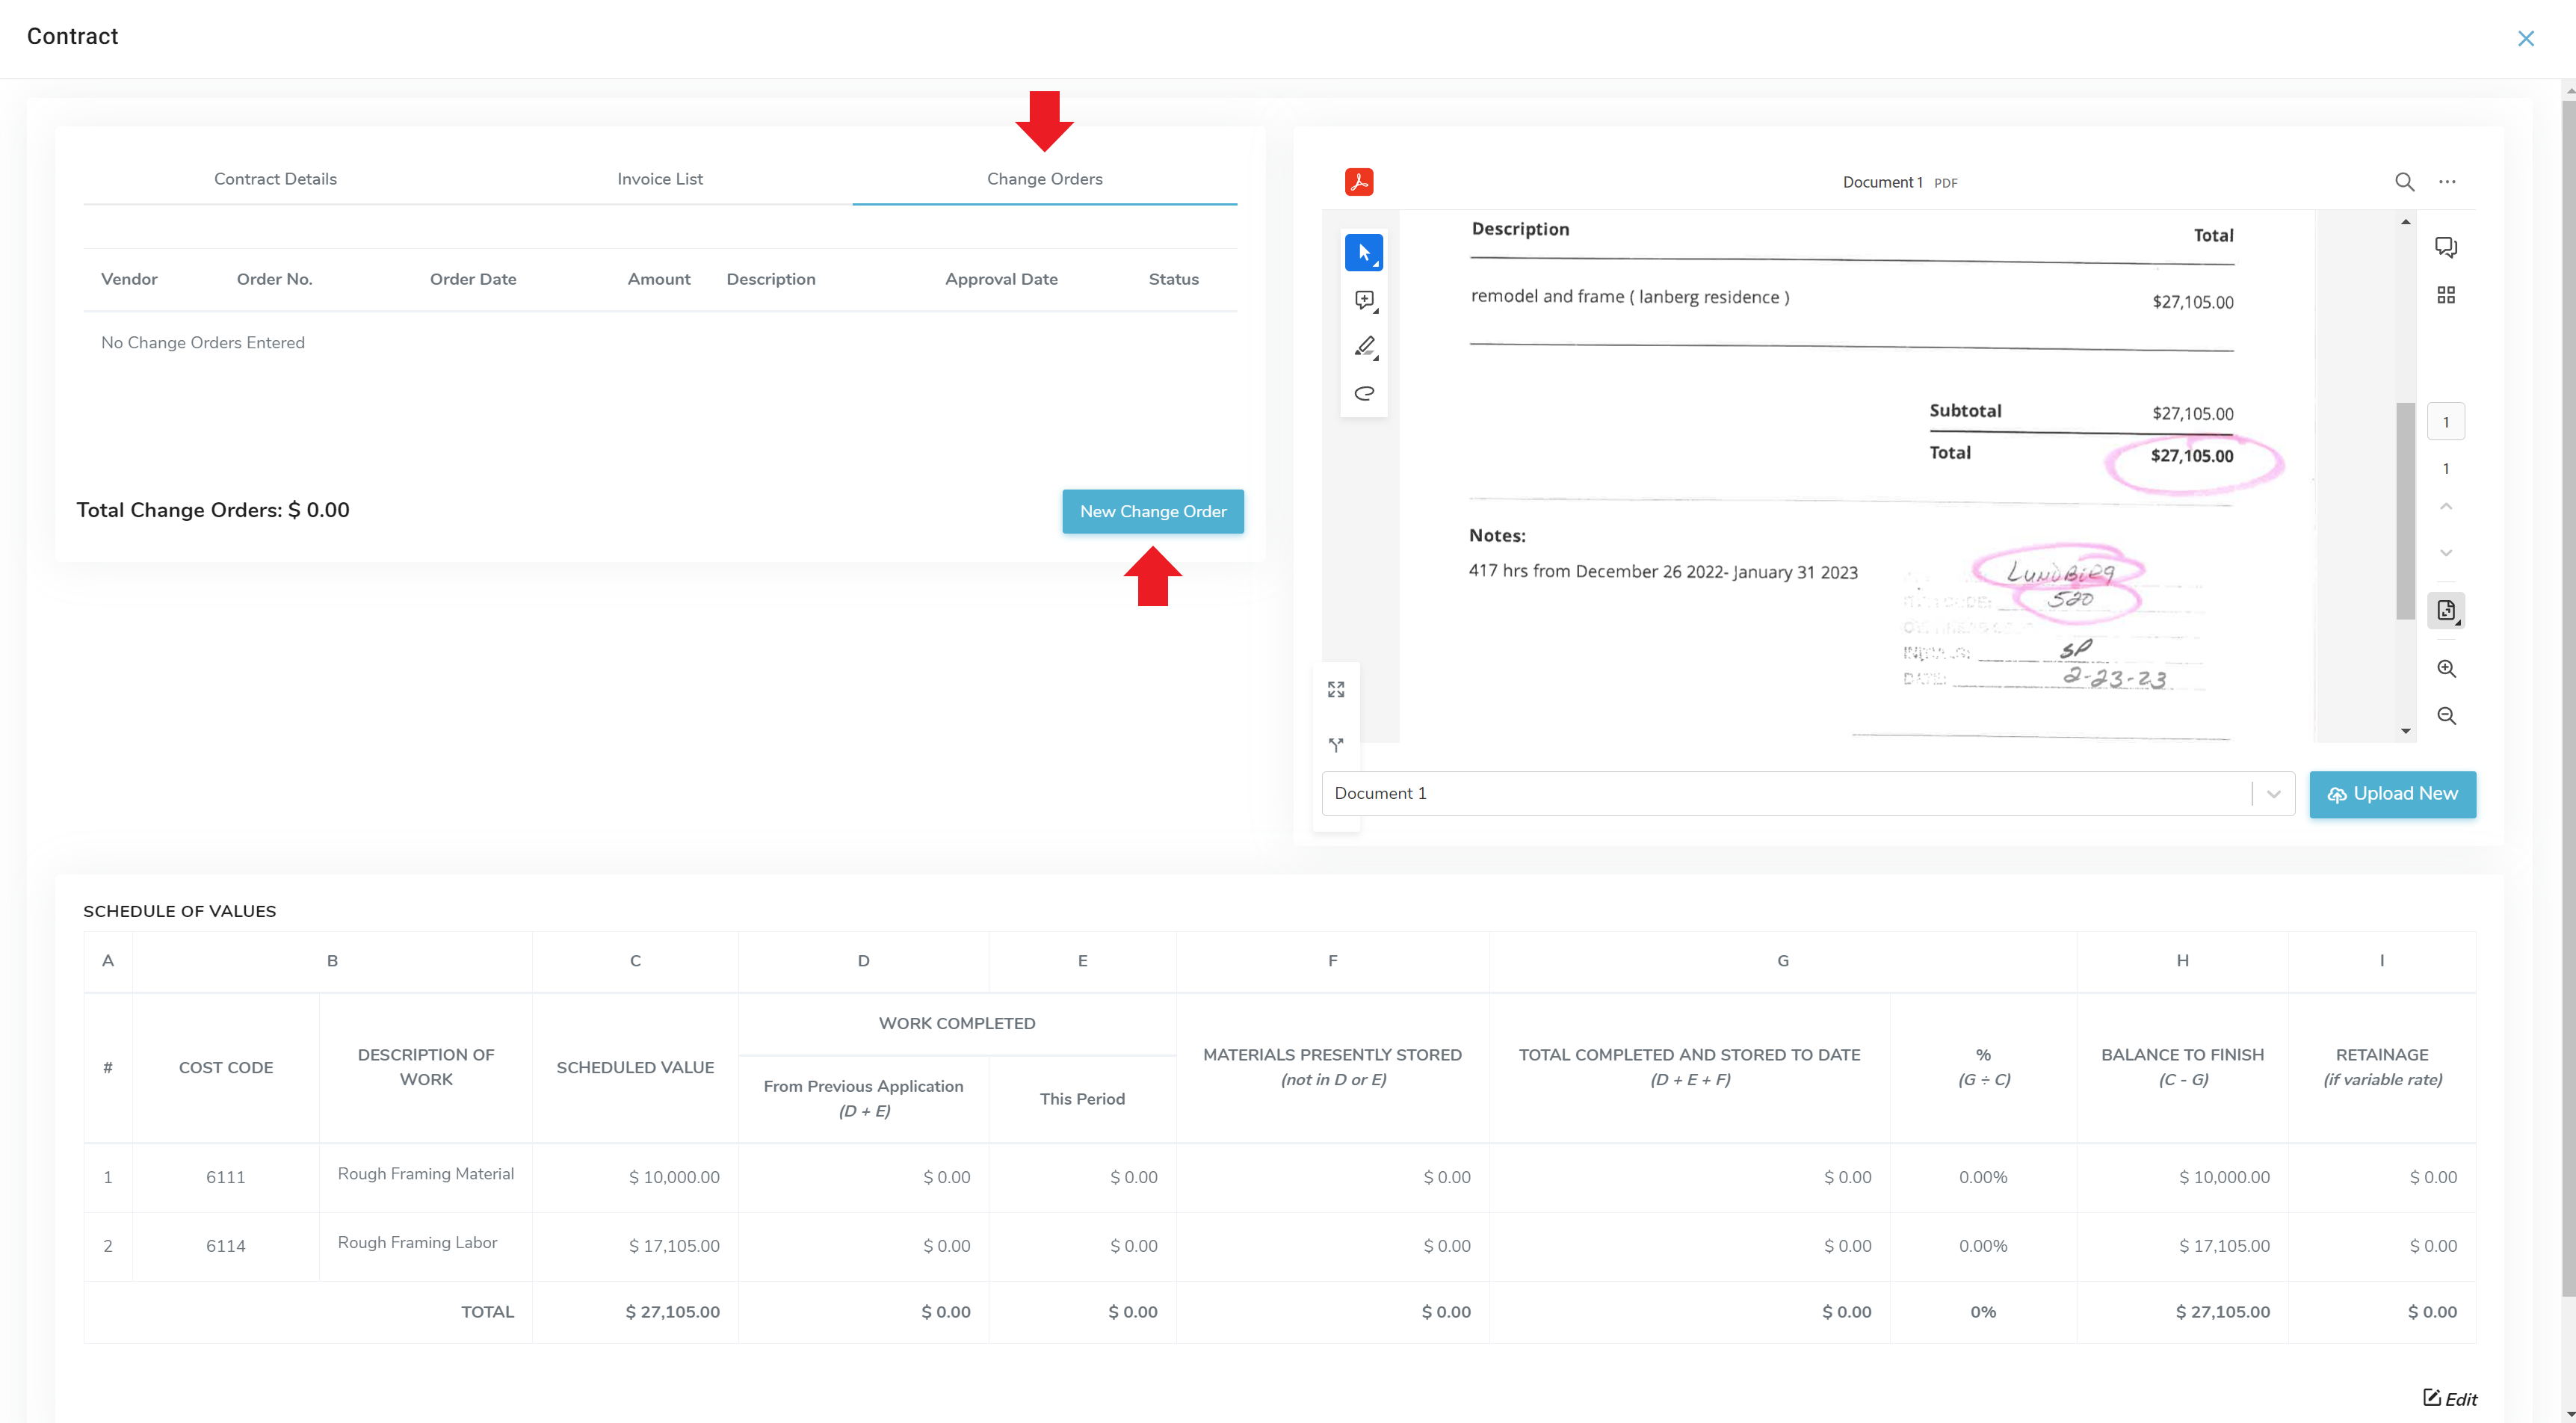2576x1423 pixels.
Task: Expand the Document 1 dropdown
Action: tap(2273, 794)
